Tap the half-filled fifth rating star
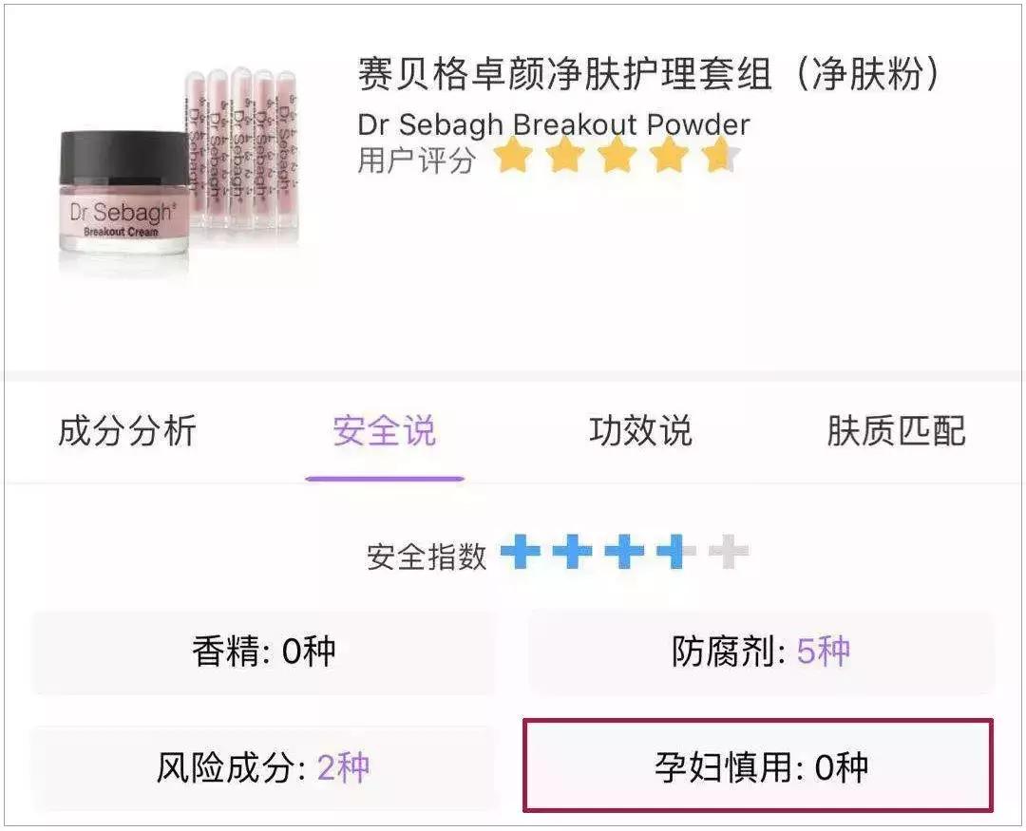The height and width of the screenshot is (831, 1026). click(x=721, y=157)
